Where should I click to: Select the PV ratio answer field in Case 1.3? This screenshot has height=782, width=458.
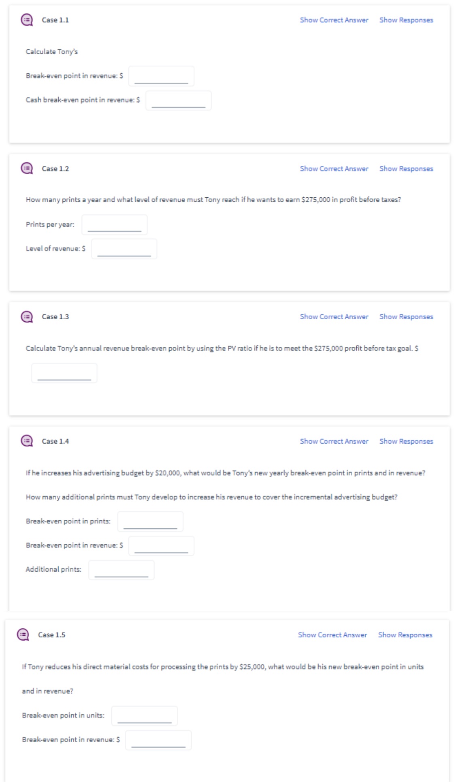(64, 372)
